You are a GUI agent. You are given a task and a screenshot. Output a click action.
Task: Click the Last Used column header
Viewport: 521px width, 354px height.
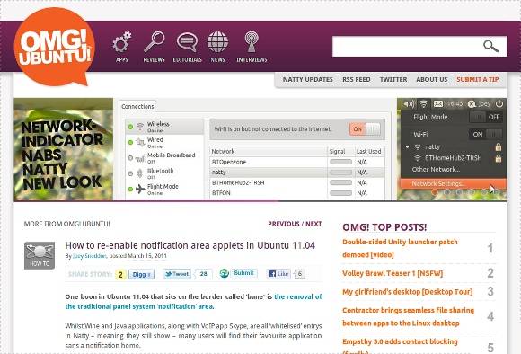(x=369, y=151)
